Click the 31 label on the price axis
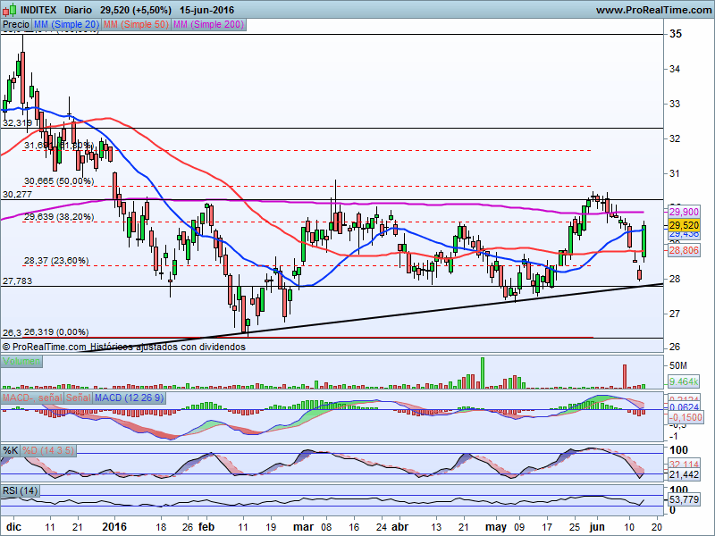 tap(675, 173)
